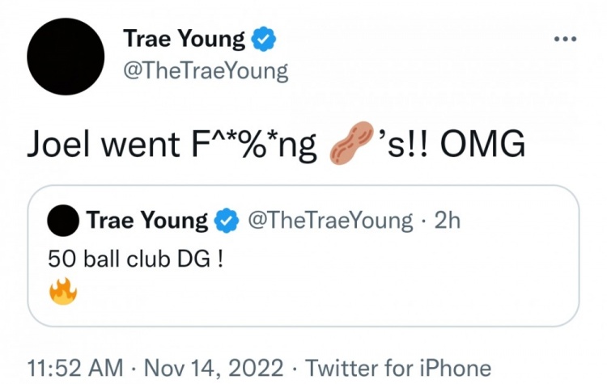Open the top Trae Young display name
Screen dimensions: 607x384
pos(185,40)
